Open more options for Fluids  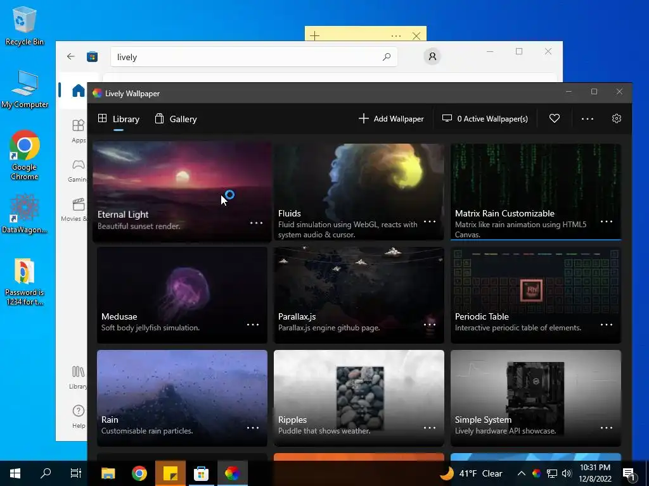pos(430,221)
